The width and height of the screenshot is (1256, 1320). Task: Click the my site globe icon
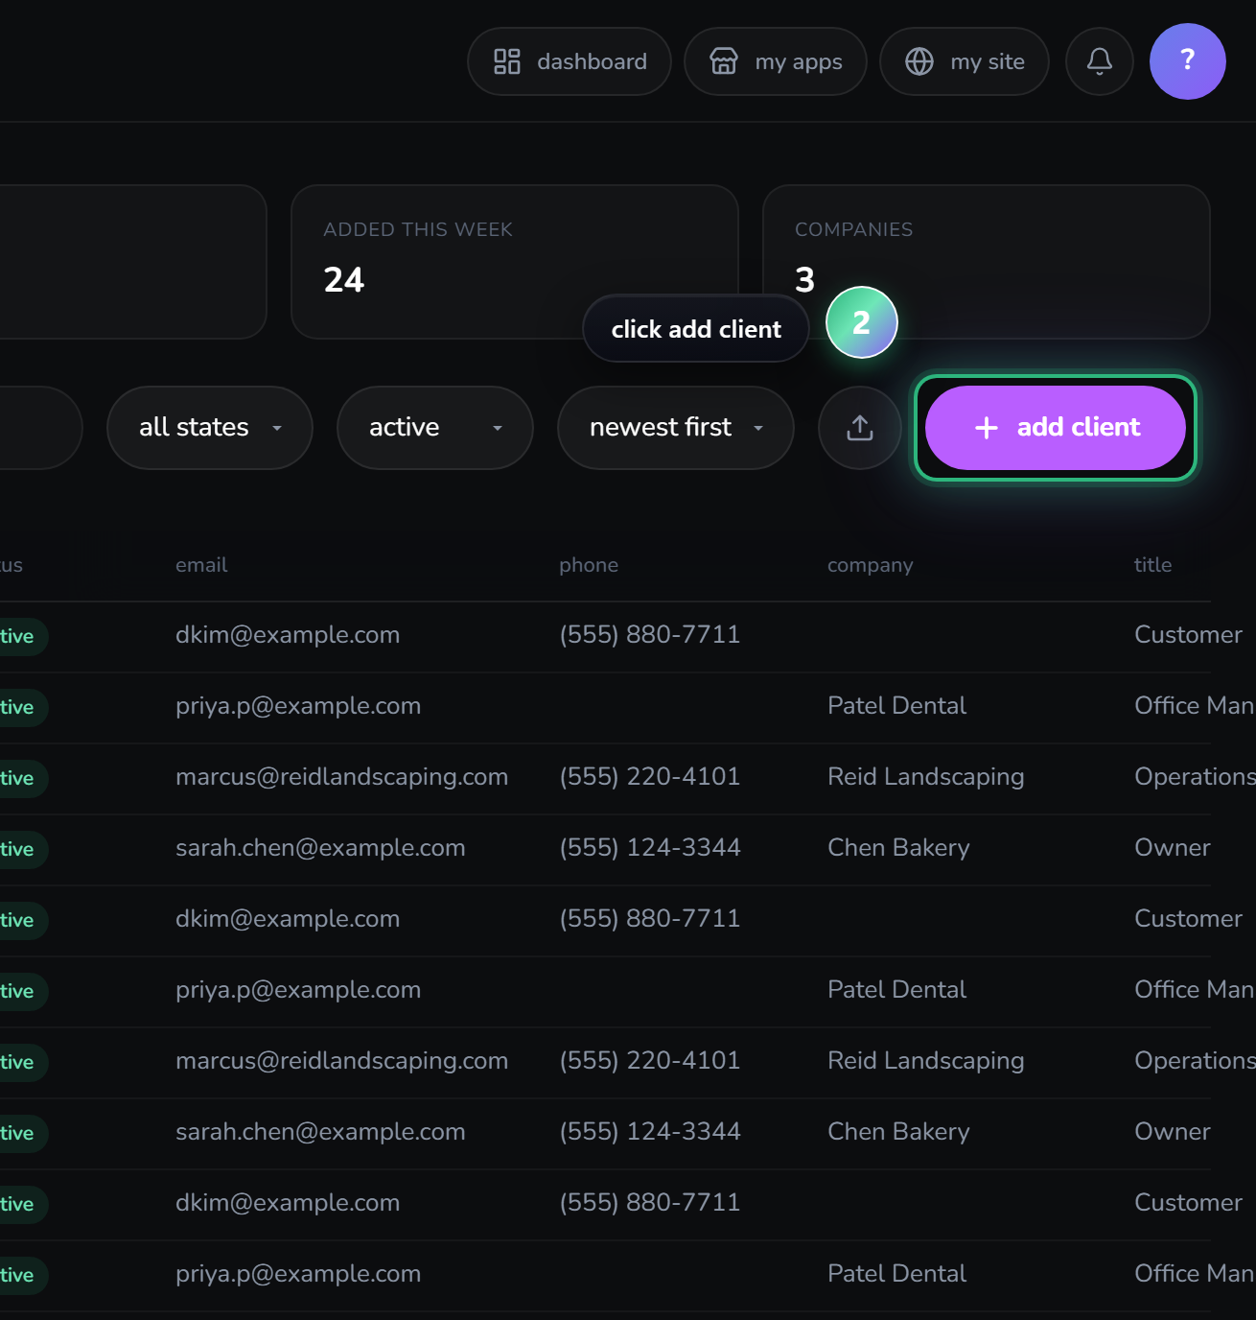tap(919, 61)
